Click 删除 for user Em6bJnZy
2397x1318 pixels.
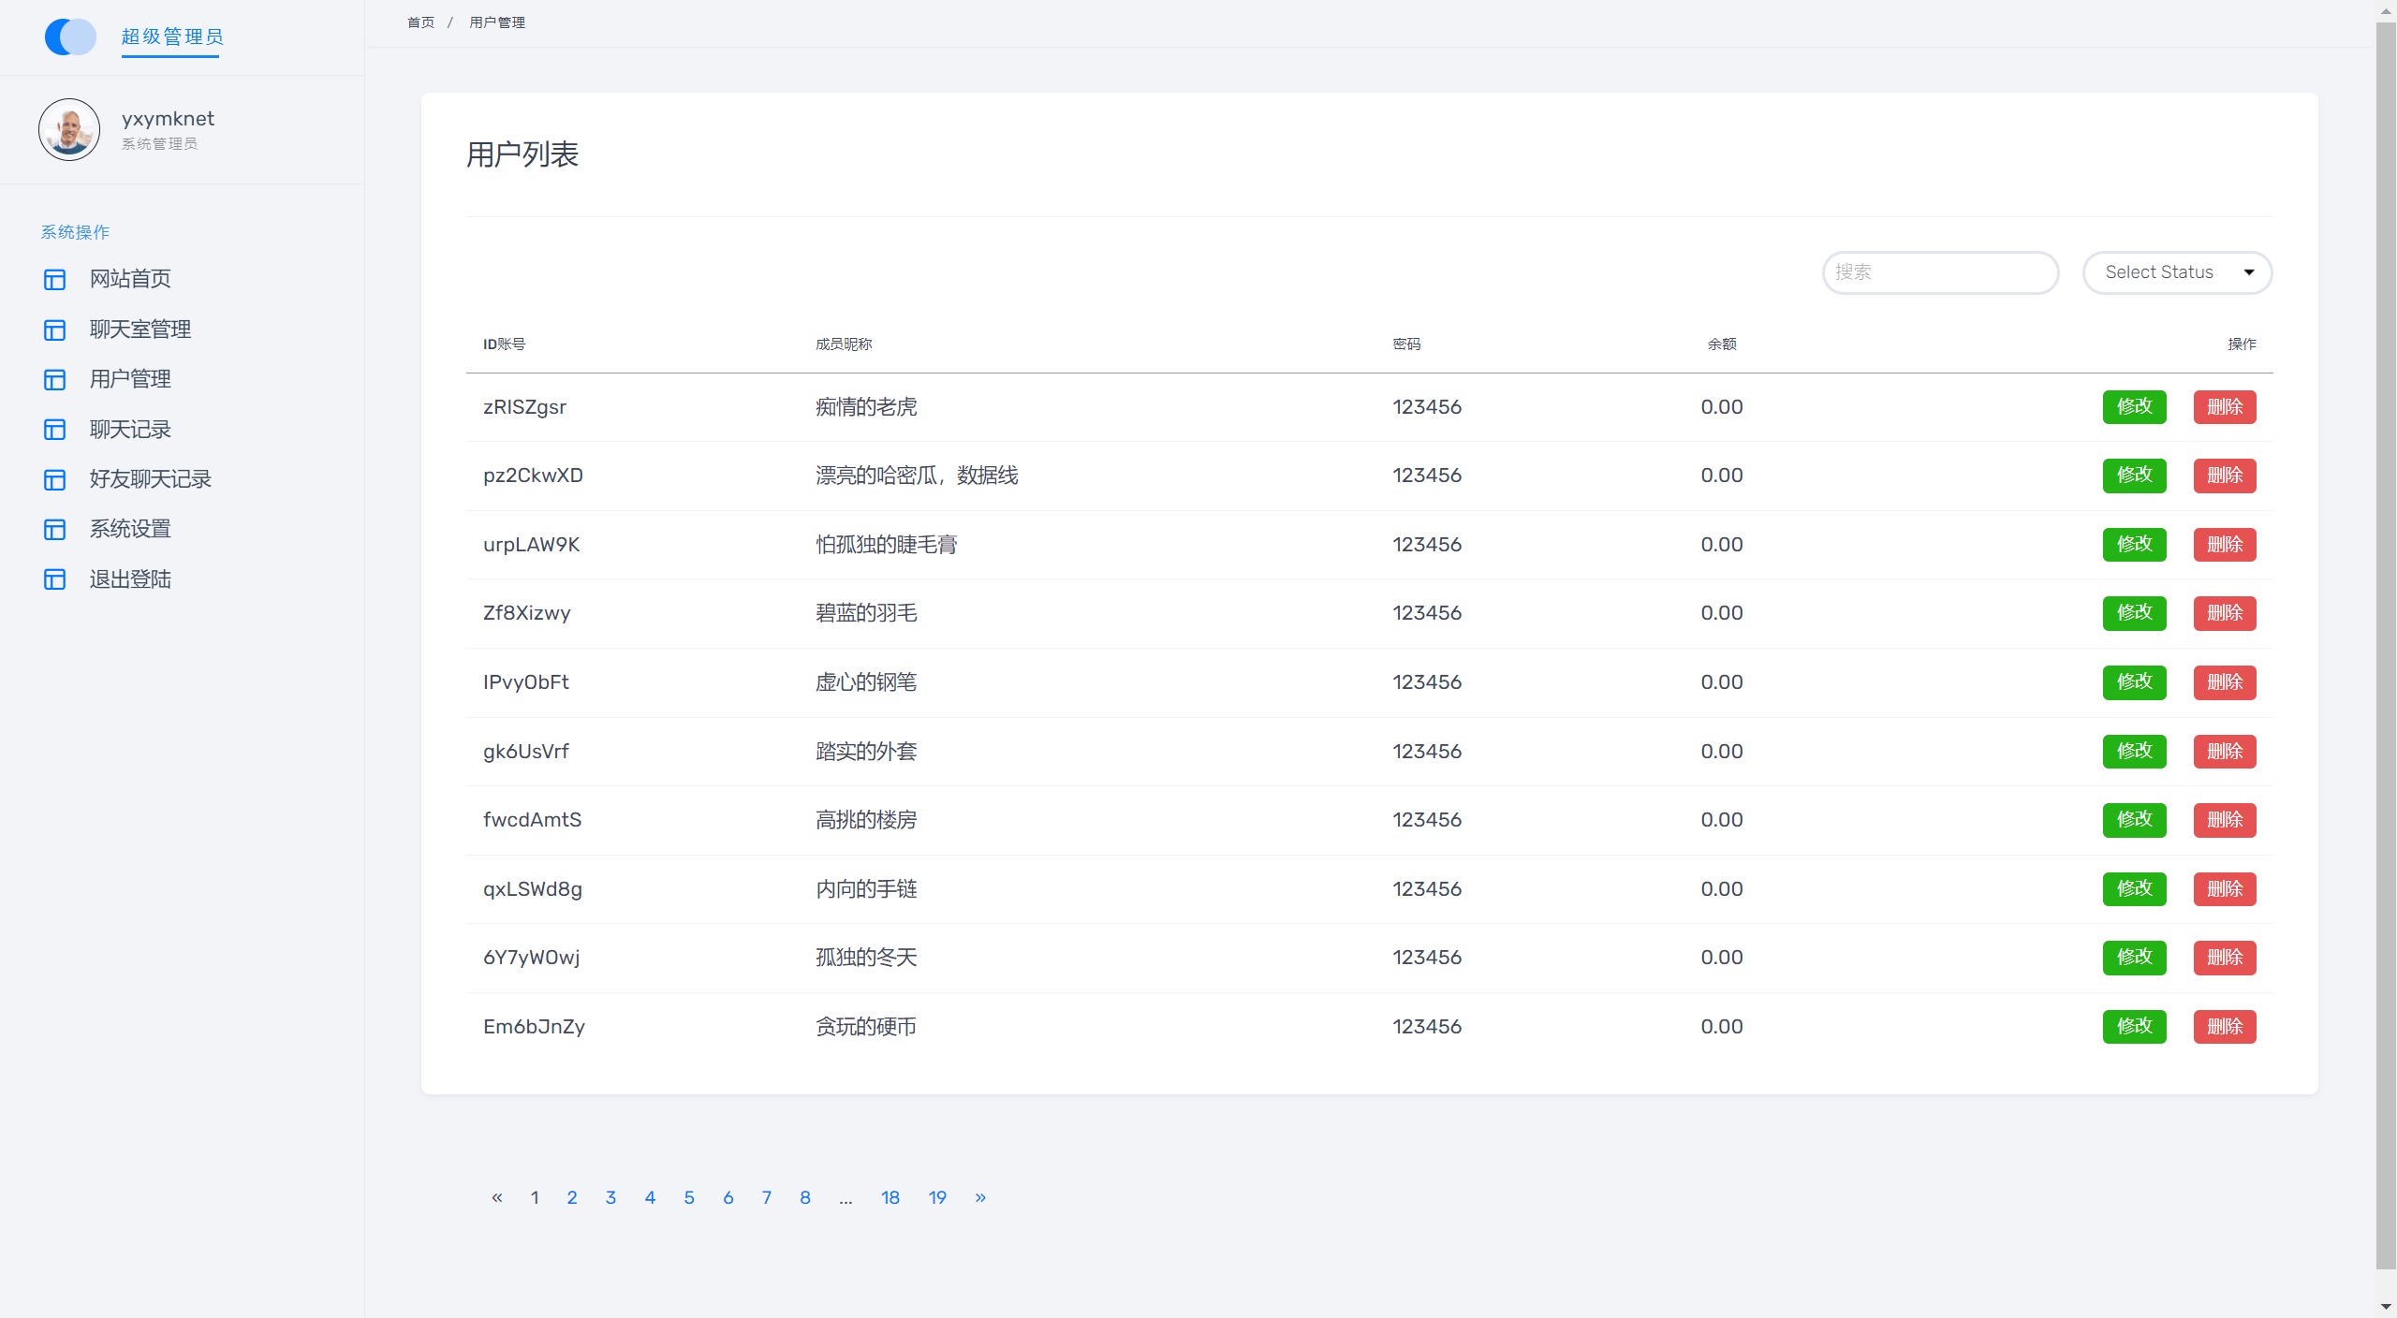coord(2225,1027)
